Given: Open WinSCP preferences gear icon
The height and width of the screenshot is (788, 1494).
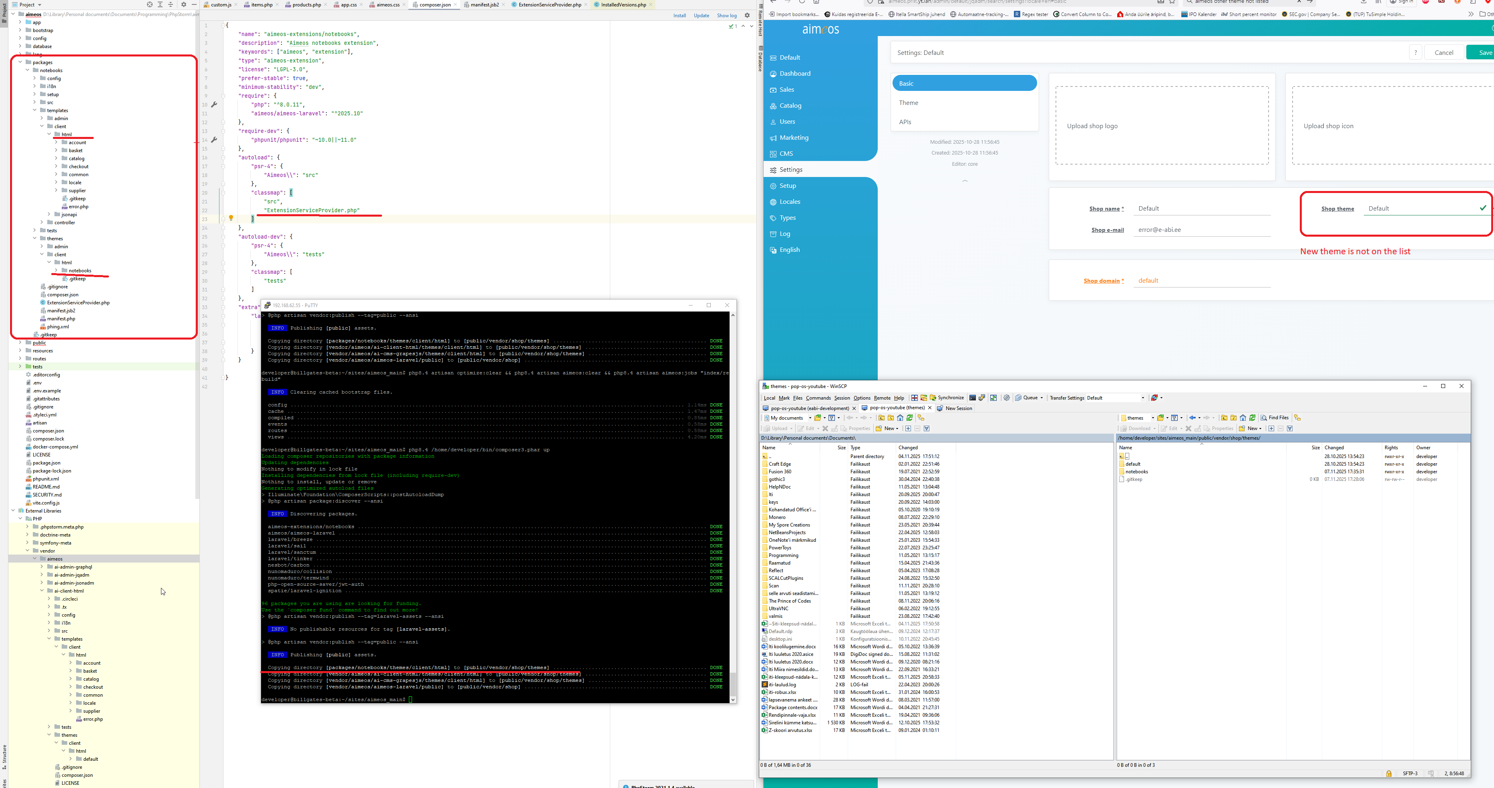Looking at the screenshot, I should tap(1007, 398).
